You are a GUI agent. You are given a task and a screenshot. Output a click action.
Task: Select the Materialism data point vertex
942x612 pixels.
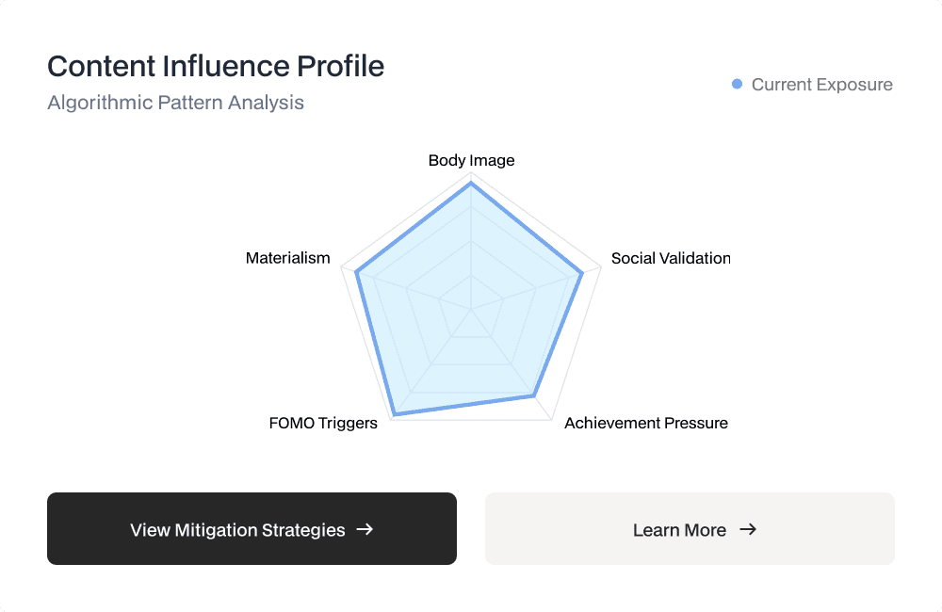(x=357, y=272)
